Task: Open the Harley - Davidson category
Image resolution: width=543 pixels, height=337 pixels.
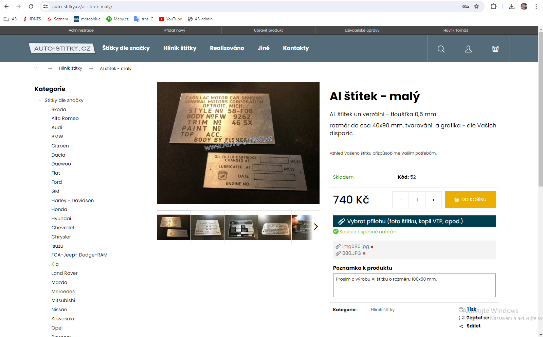Action: [x=73, y=200]
